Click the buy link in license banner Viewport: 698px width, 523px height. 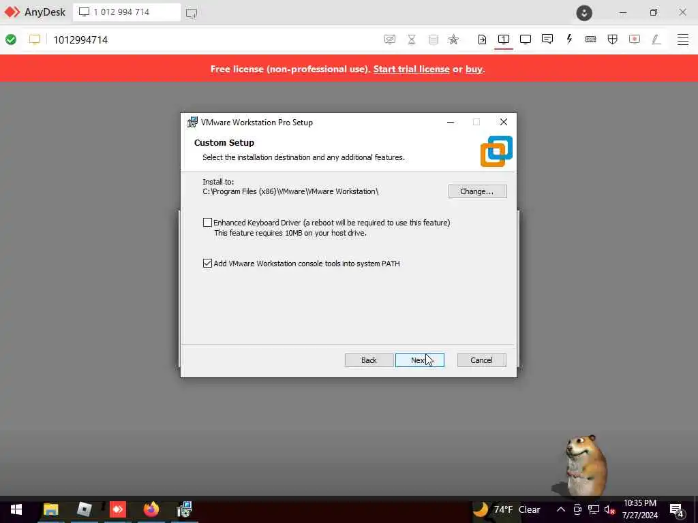click(474, 69)
